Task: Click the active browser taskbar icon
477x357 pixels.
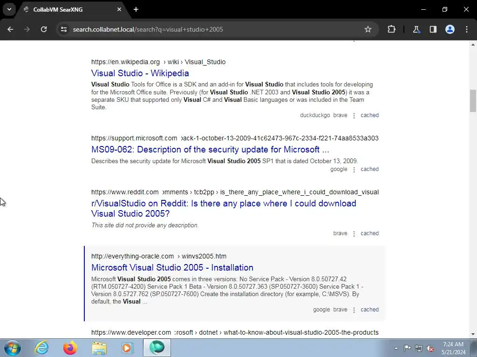Action: click(157, 348)
